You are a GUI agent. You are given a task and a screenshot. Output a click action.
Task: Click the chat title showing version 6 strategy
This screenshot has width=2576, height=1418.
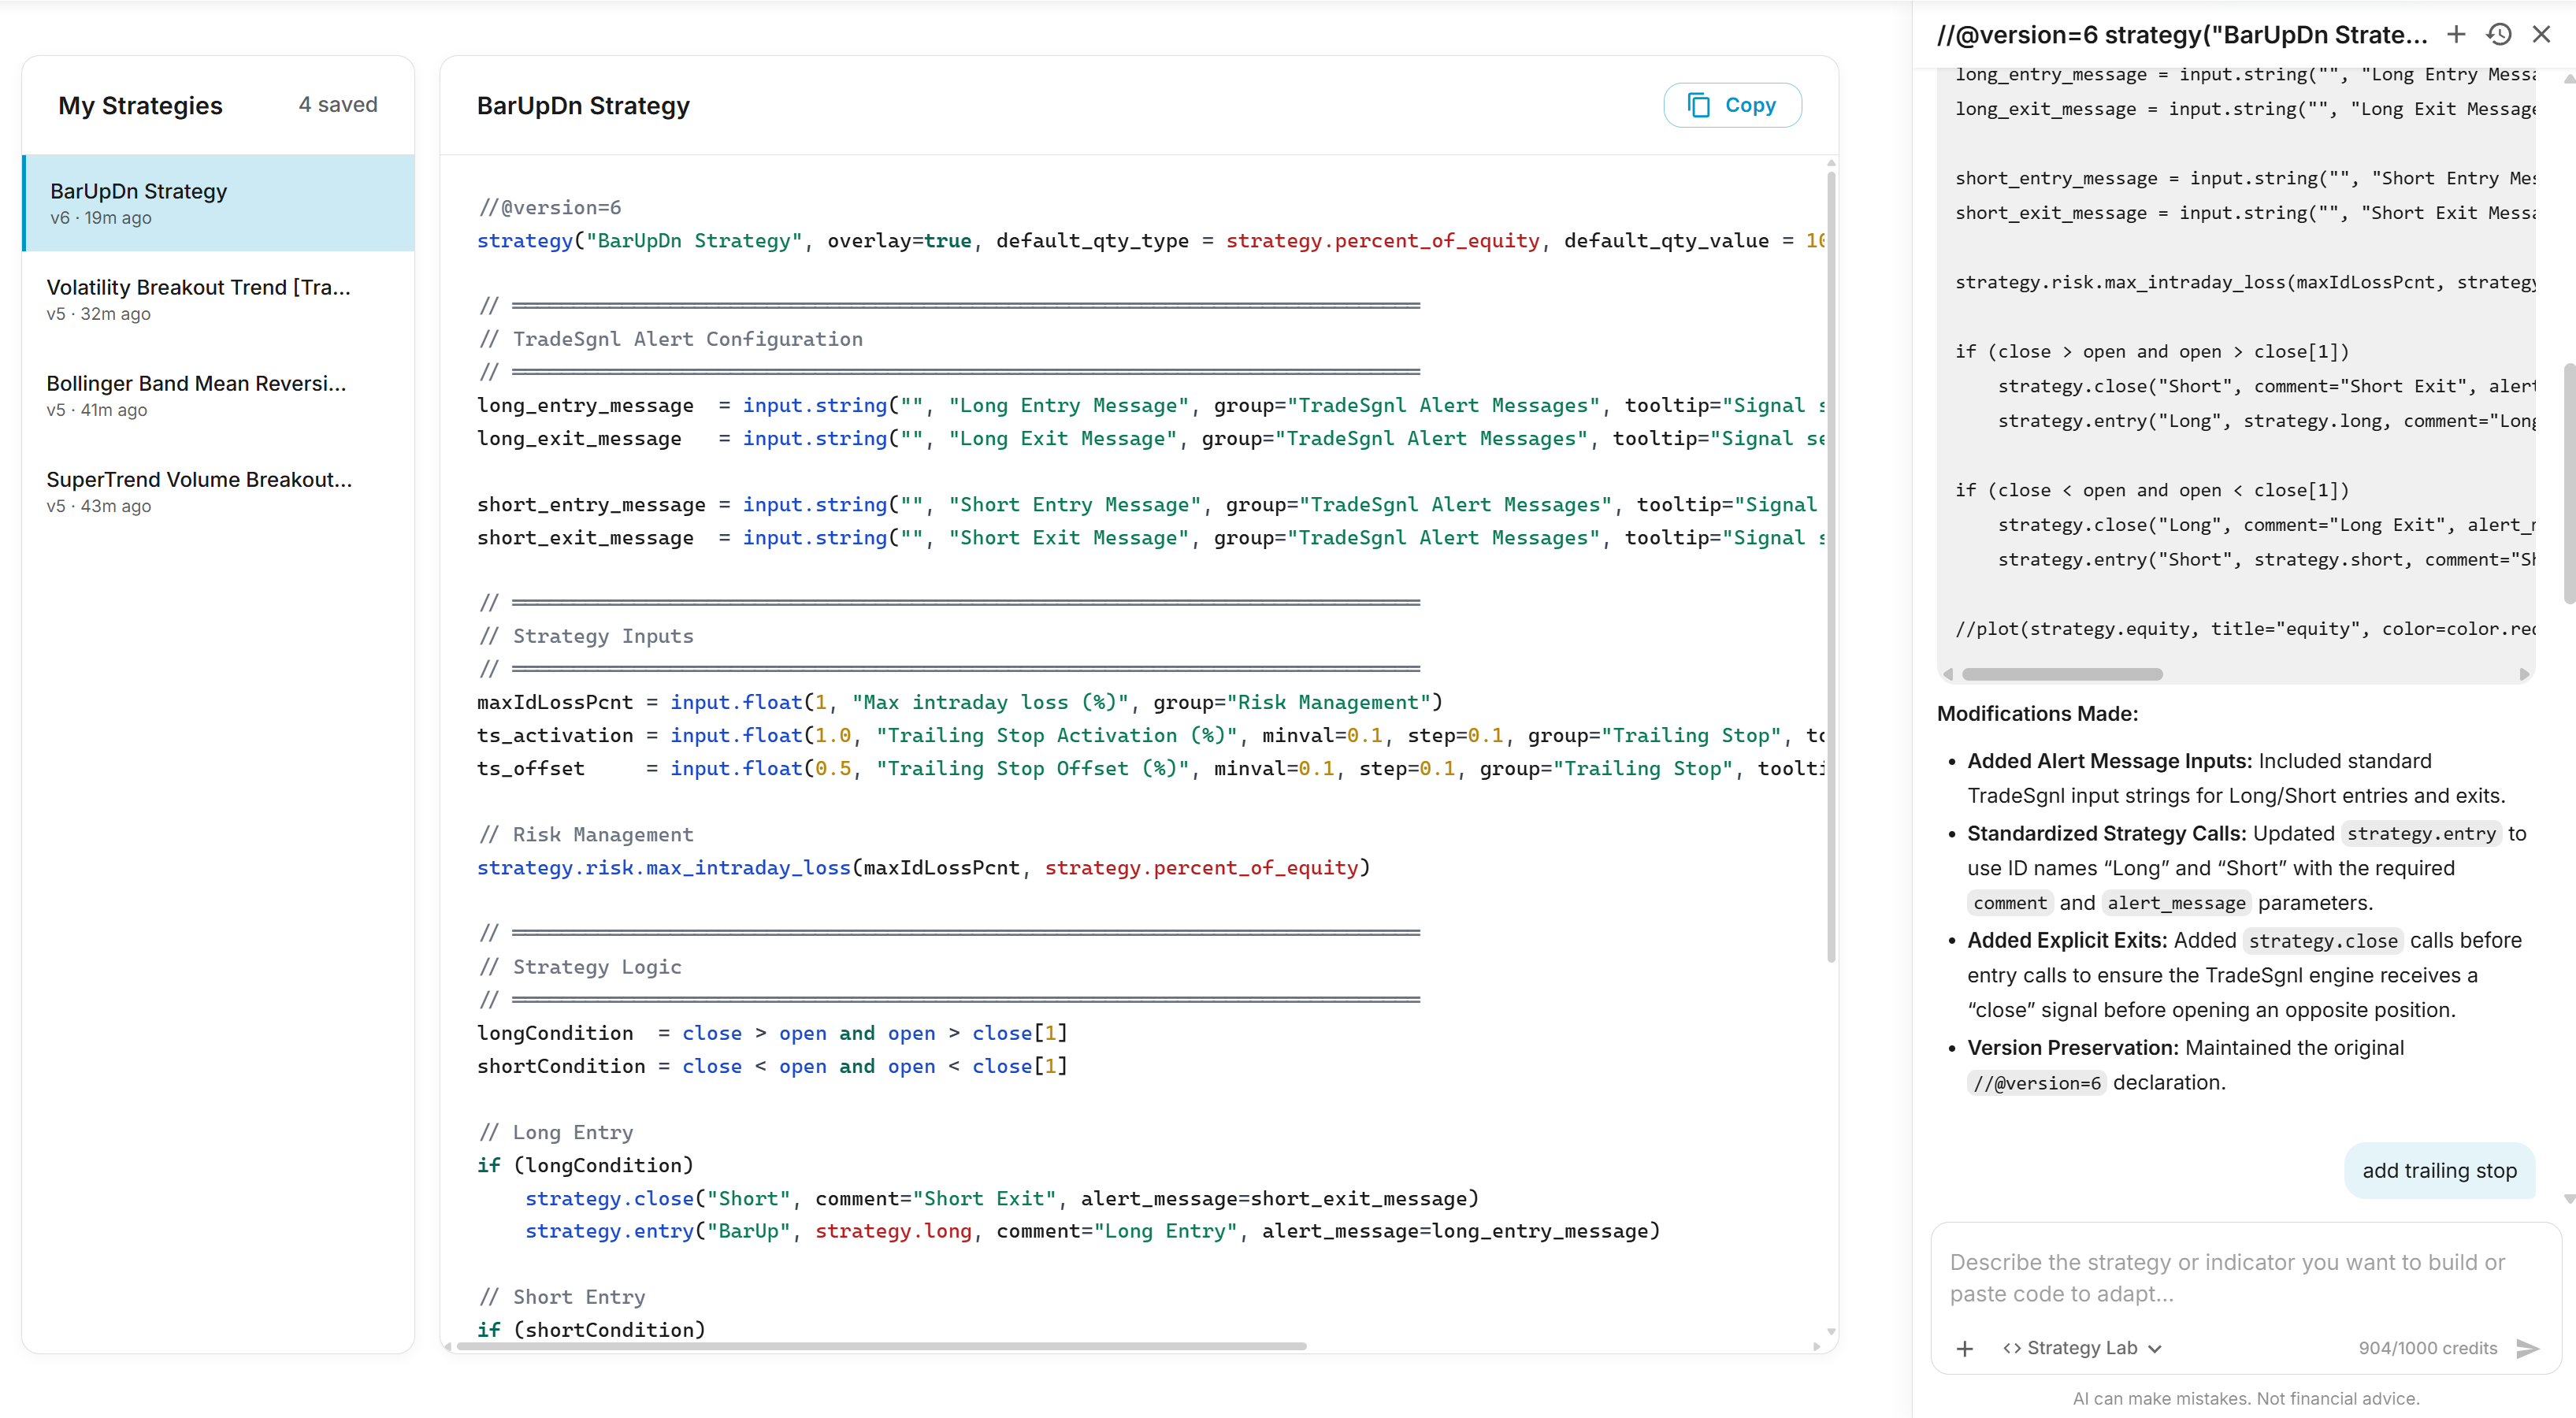pyautogui.click(x=2180, y=33)
